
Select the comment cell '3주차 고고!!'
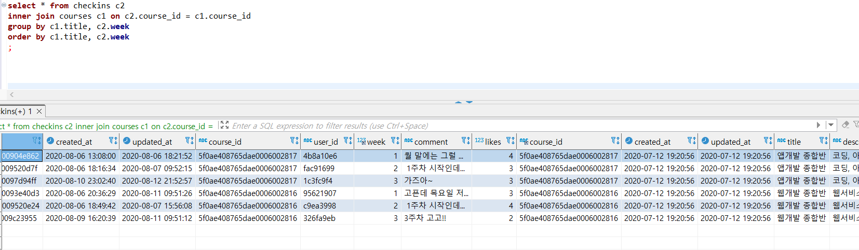436,218
